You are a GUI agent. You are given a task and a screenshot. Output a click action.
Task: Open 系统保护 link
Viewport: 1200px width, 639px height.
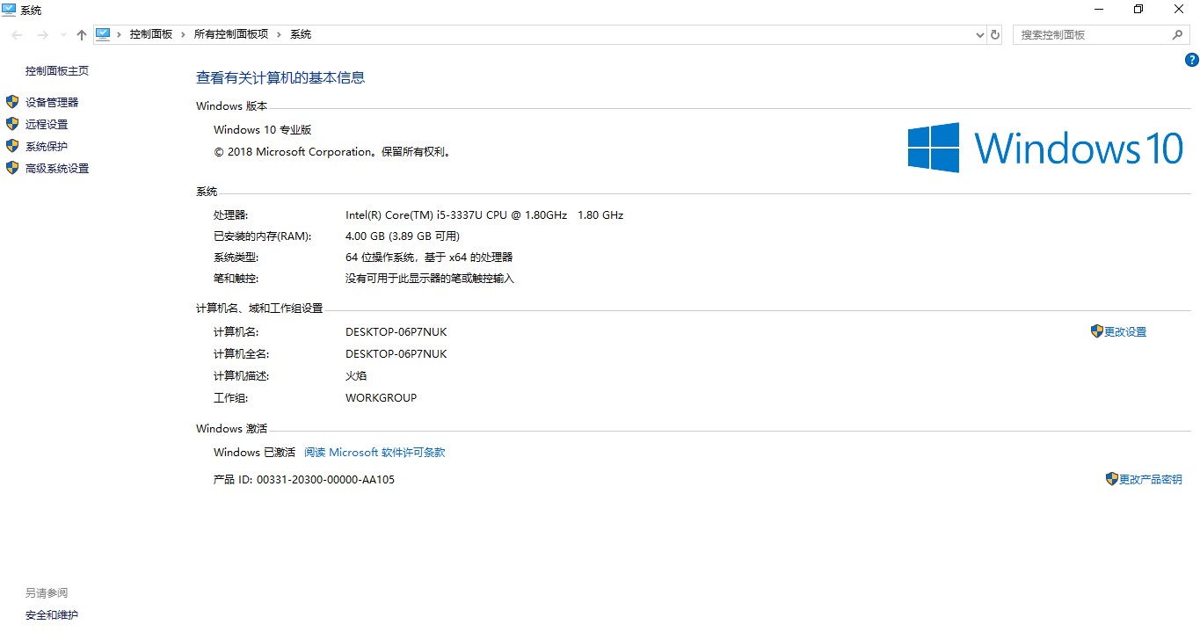(47, 147)
